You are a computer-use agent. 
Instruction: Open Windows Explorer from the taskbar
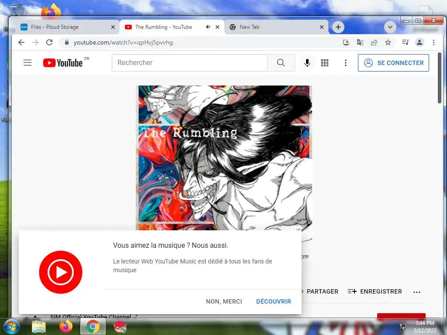pos(39,326)
